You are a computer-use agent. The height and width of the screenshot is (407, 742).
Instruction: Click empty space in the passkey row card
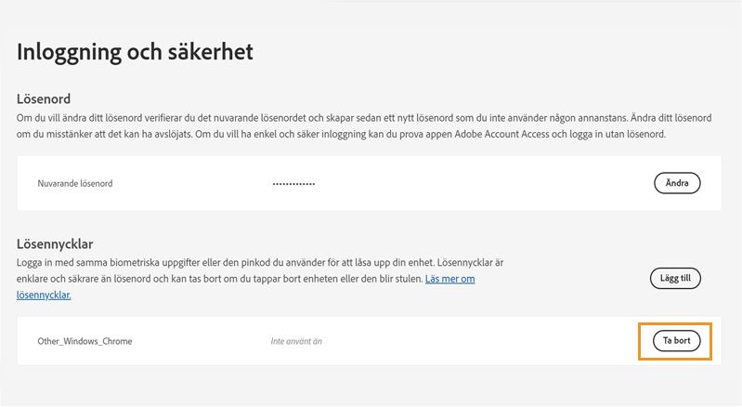click(x=483, y=341)
